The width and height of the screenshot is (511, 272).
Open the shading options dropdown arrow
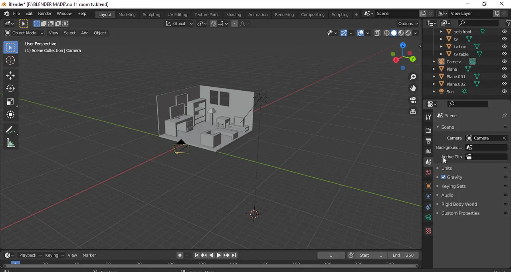pyautogui.click(x=416, y=33)
